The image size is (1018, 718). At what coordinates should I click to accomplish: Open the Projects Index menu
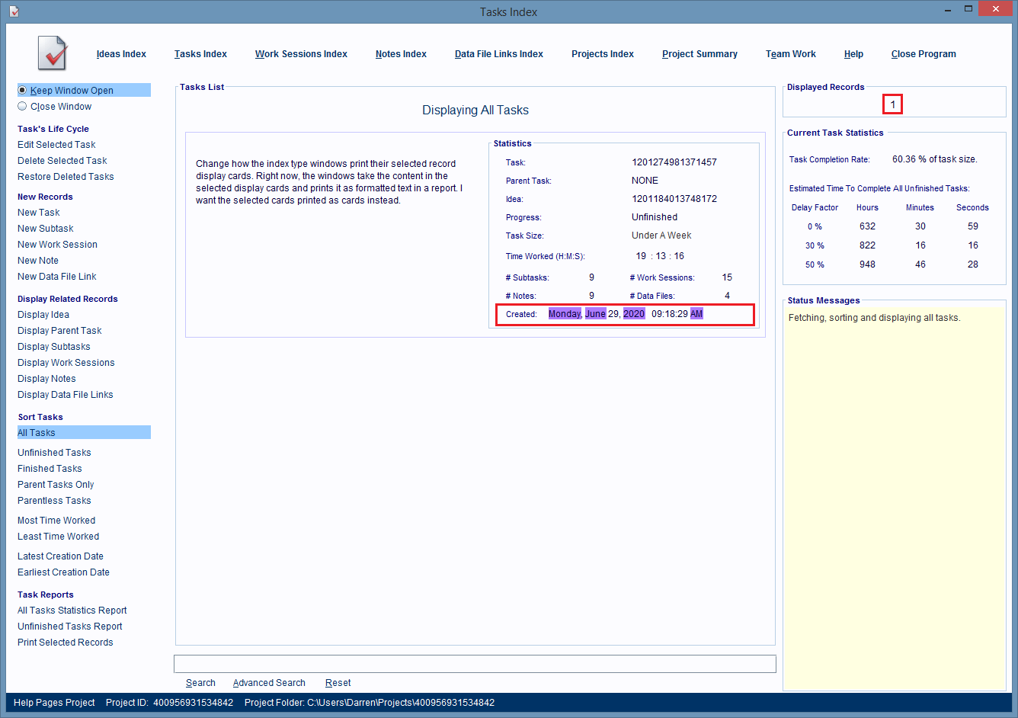pos(603,54)
